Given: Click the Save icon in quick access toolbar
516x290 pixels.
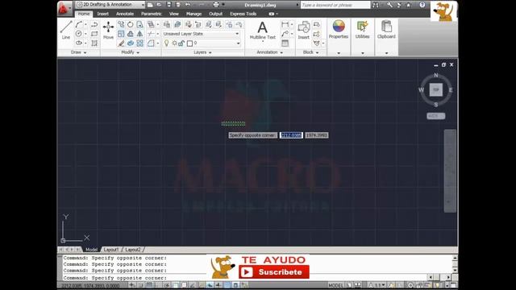Looking at the screenshot, I should (169, 5).
